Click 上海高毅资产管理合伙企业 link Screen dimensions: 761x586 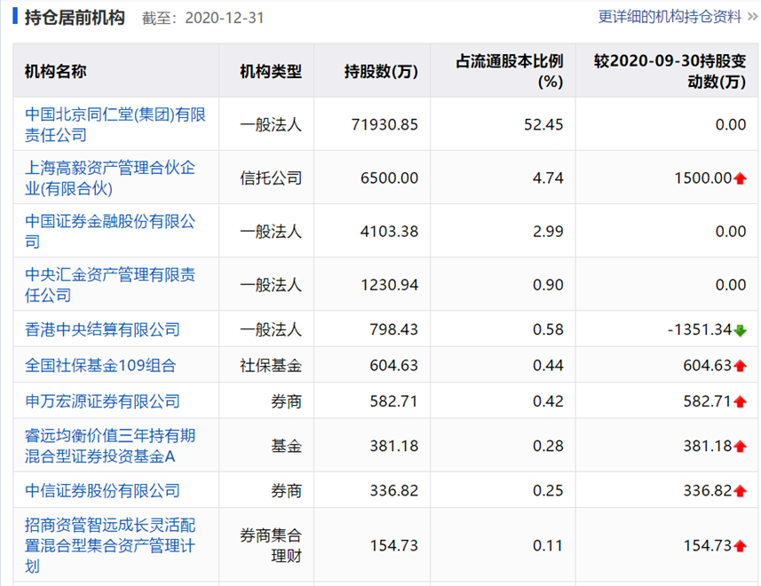point(110,178)
